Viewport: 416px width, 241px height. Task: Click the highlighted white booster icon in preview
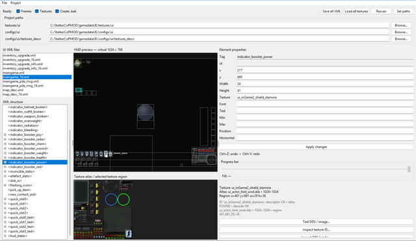(106, 154)
